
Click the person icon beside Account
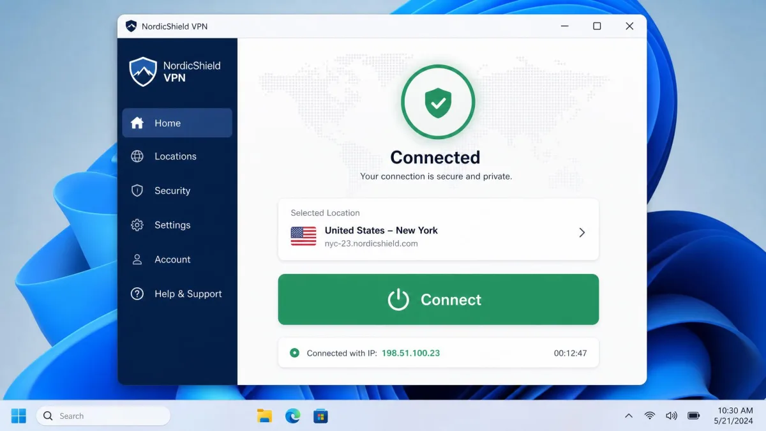tap(137, 260)
